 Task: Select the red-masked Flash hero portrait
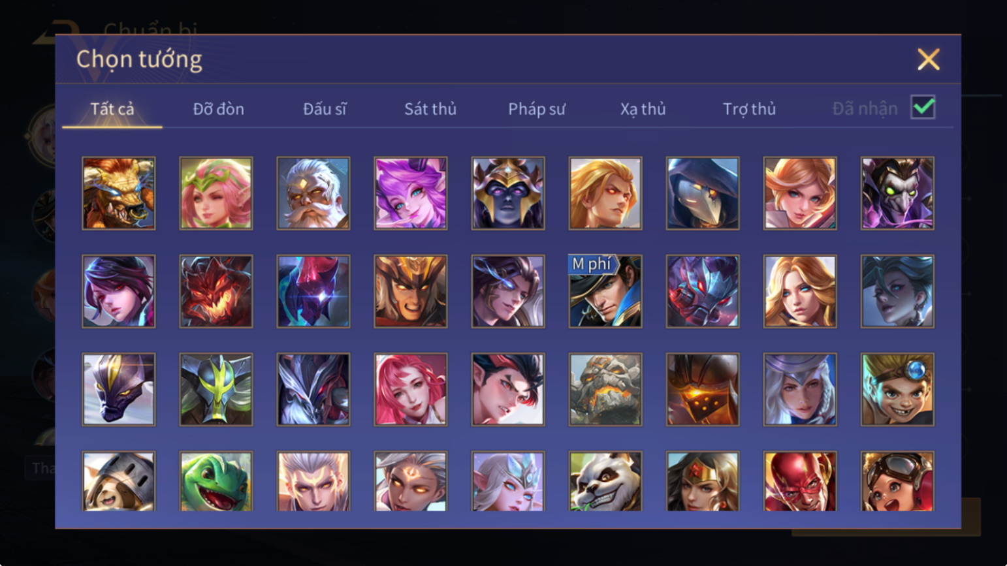[x=800, y=481]
